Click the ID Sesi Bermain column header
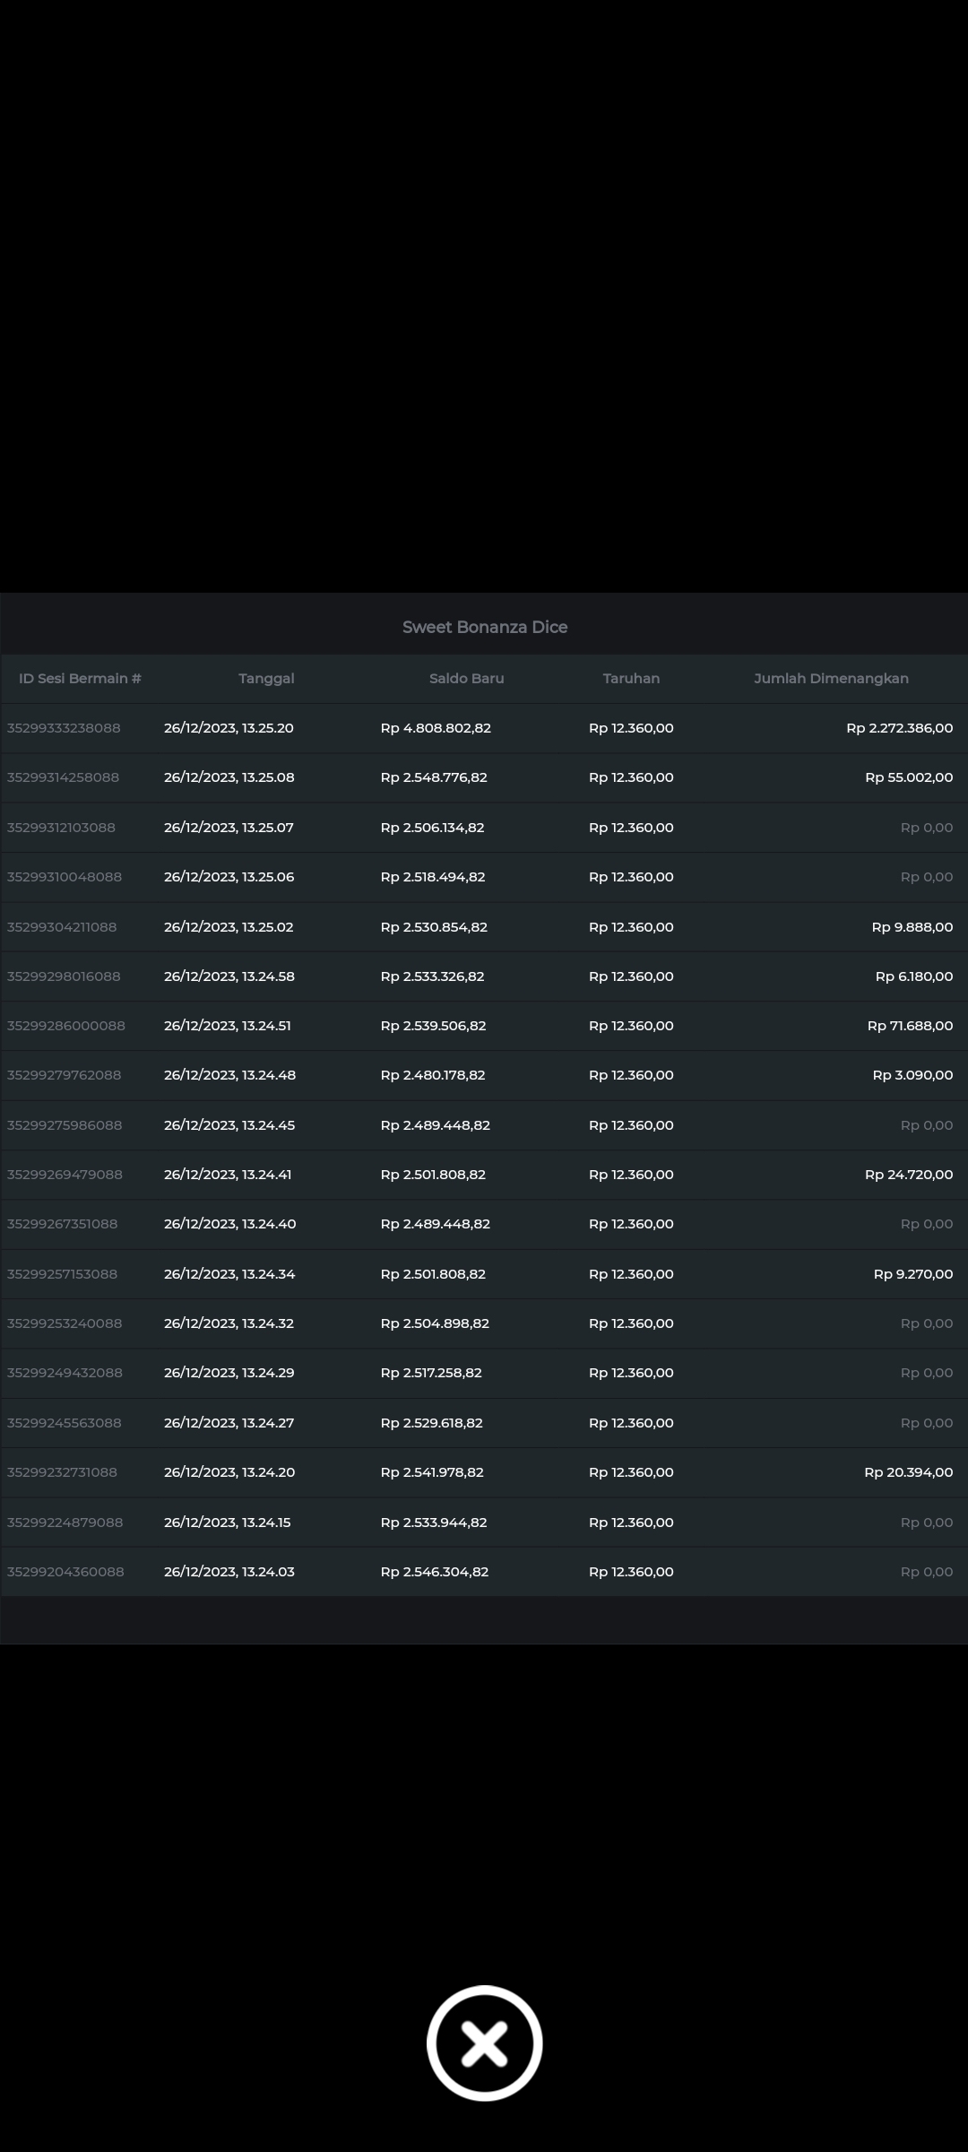 pos(80,679)
